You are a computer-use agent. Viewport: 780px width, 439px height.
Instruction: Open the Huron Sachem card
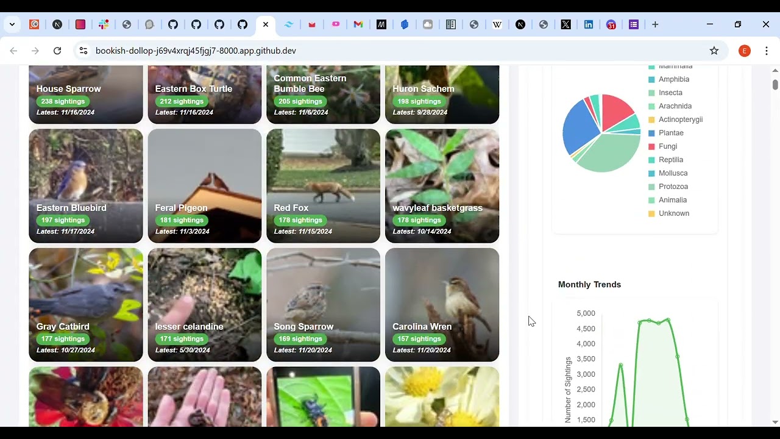click(442, 95)
